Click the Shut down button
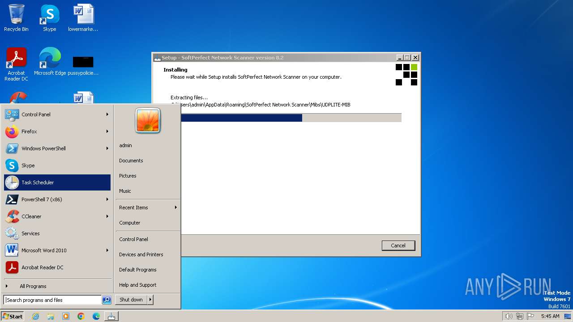Screen dimensions: 573x322 click(x=131, y=300)
